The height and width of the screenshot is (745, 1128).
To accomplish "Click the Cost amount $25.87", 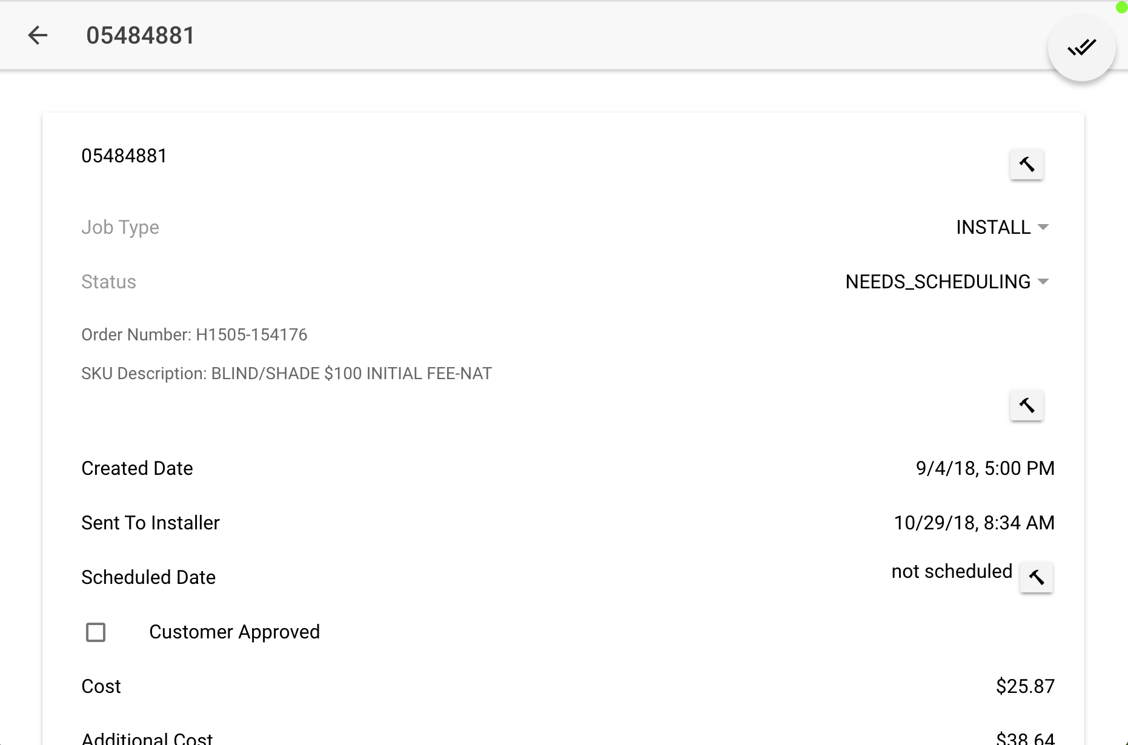I will coord(1025,686).
